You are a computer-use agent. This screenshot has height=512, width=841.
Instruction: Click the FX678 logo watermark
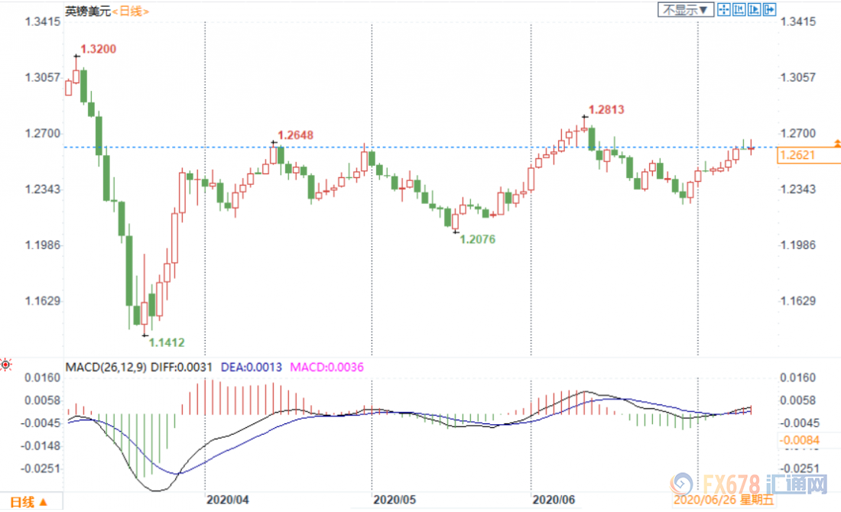[751, 485]
